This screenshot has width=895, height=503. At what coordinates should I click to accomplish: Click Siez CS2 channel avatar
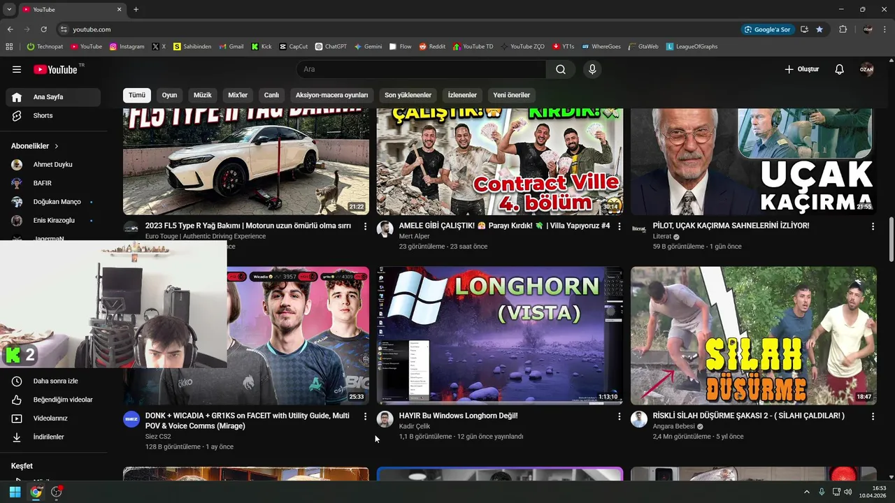pos(131,419)
